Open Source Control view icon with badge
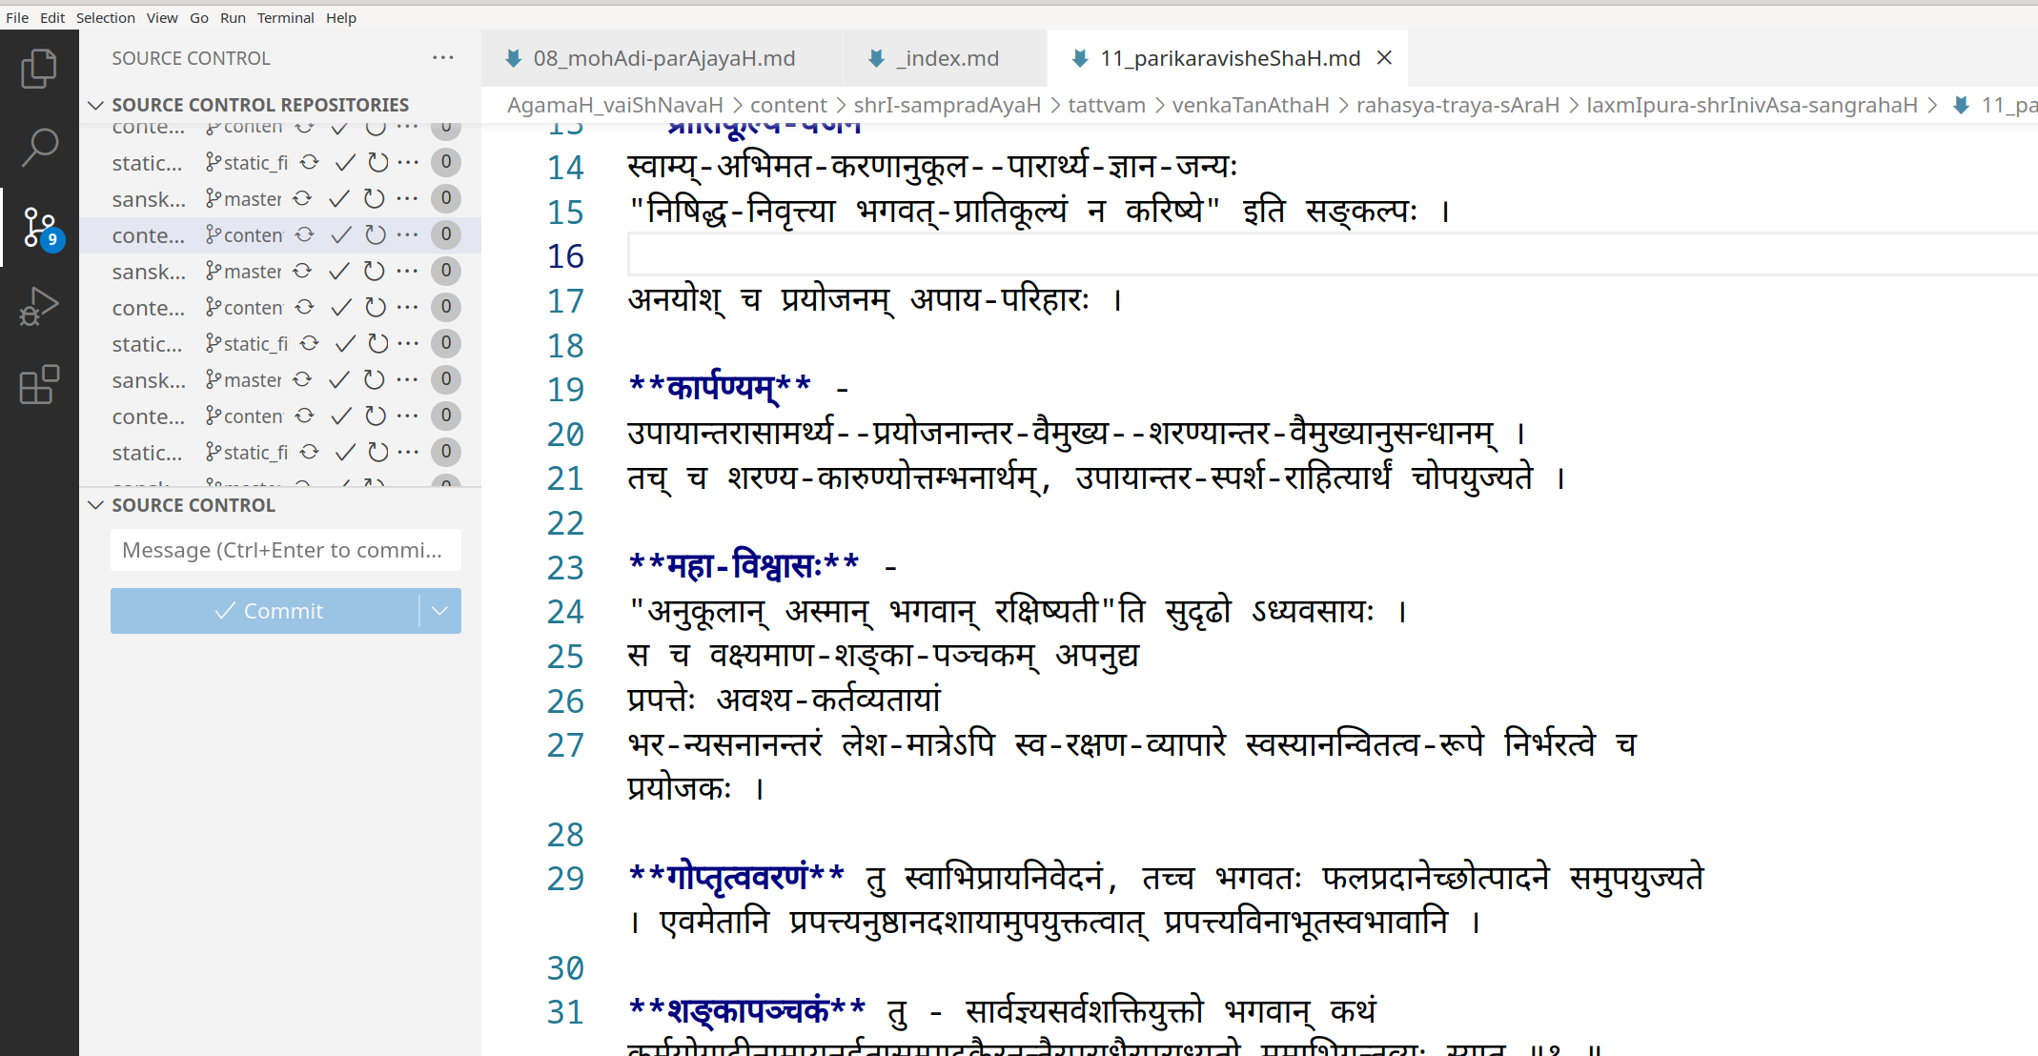This screenshot has width=2038, height=1056. (x=39, y=227)
